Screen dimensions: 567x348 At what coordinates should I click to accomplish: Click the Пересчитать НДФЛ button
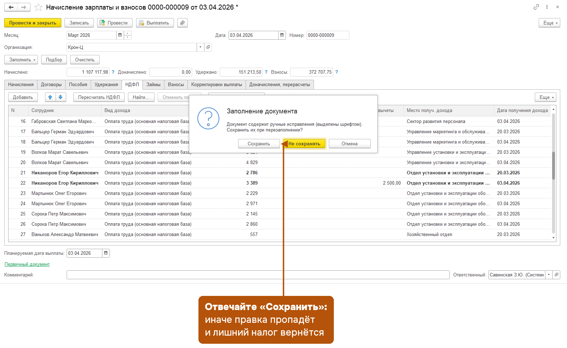pos(99,97)
